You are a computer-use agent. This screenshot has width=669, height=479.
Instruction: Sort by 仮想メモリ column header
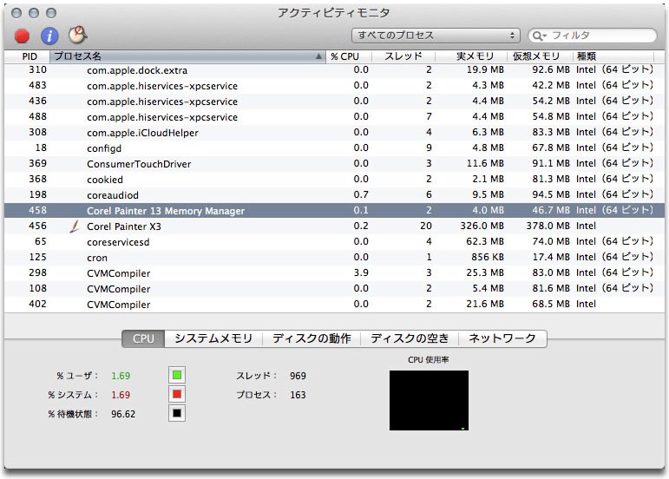point(540,56)
